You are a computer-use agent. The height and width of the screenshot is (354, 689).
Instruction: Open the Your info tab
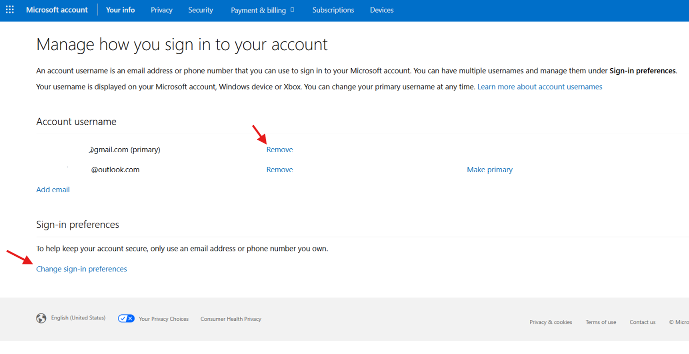120,10
